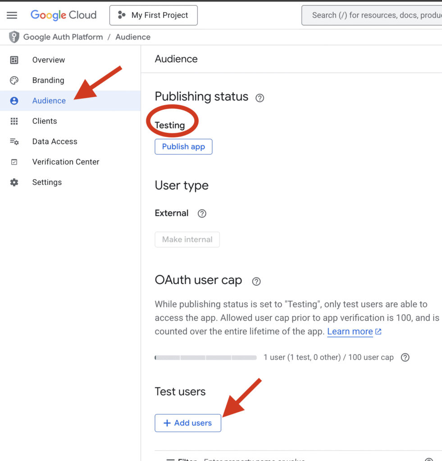Open the Clients section

tap(45, 121)
